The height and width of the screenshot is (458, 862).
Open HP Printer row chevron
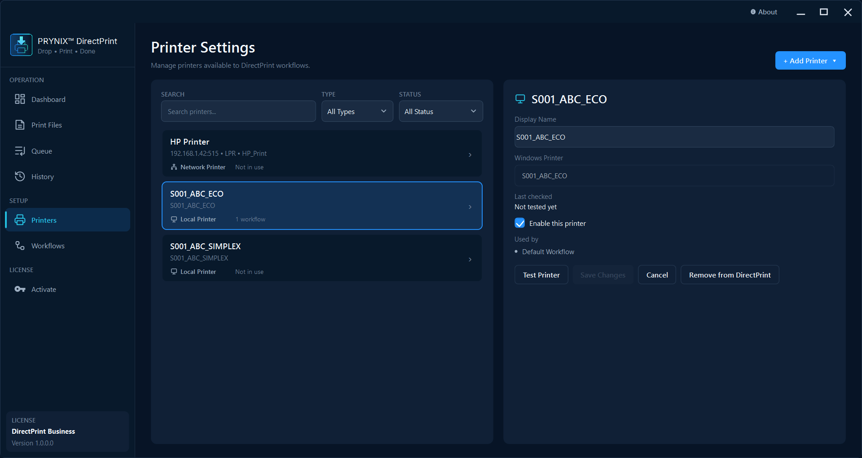click(x=470, y=154)
